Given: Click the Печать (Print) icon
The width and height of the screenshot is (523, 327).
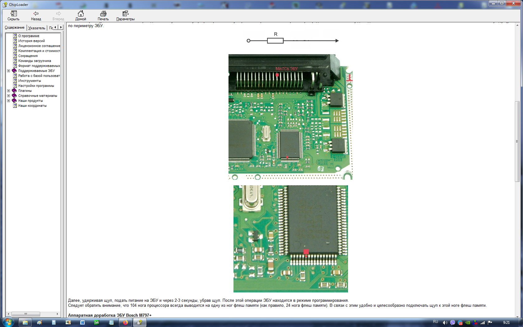Looking at the screenshot, I should point(103,14).
